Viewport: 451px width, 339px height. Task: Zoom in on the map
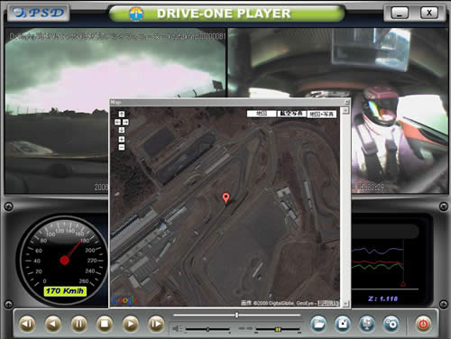(122, 139)
